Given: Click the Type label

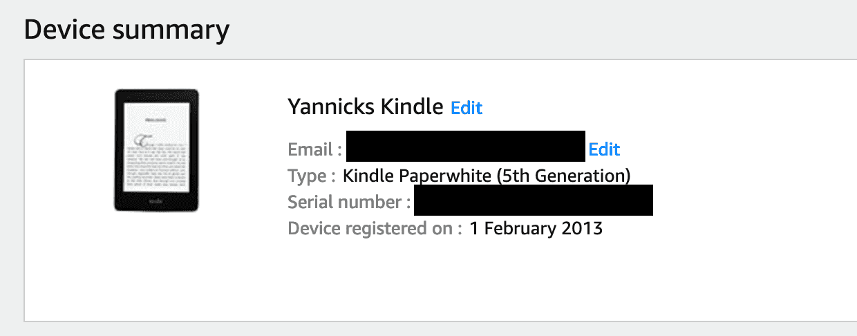Looking at the screenshot, I should (x=307, y=176).
